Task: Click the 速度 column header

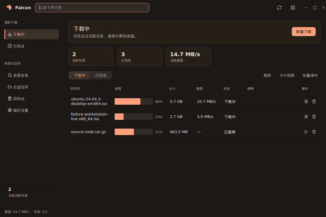Action: [199, 89]
